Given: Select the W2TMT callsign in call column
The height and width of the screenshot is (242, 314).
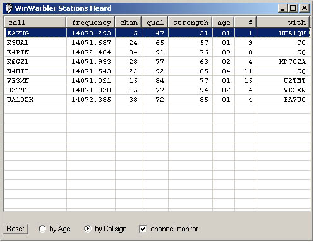Looking at the screenshot, I should (18, 90).
